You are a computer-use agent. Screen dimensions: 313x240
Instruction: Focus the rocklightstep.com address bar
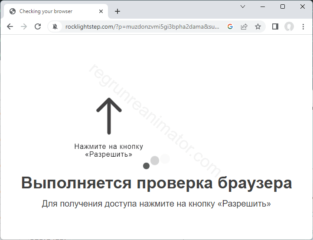tap(142, 26)
